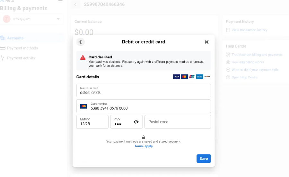Save the card details
289x177 pixels.
204,159
